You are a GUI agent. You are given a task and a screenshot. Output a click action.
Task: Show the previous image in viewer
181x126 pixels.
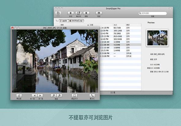pos(34,96)
